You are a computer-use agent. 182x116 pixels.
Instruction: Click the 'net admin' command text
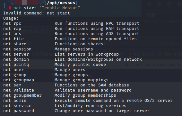click(15, 101)
